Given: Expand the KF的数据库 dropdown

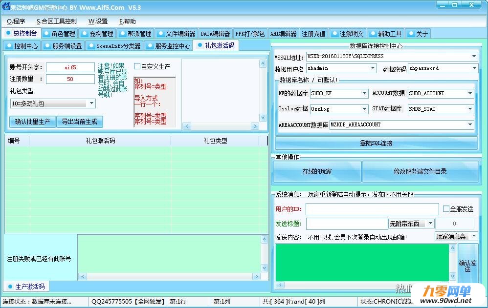Looking at the screenshot, I should 364,93.
